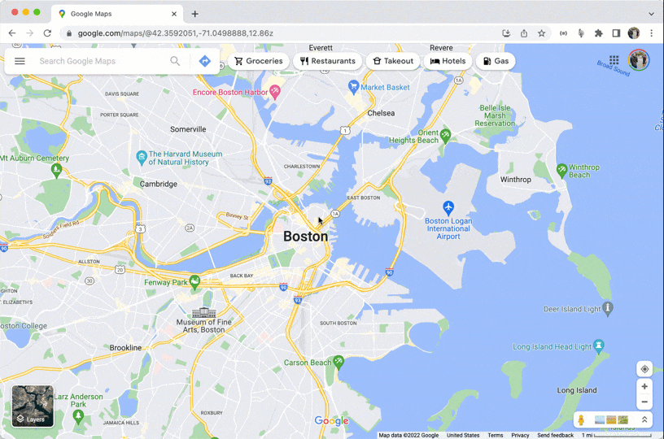Open Directions with the blue arrow icon
Image resolution: width=664 pixels, height=439 pixels.
(205, 61)
